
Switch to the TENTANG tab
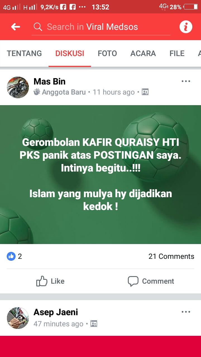(24, 53)
